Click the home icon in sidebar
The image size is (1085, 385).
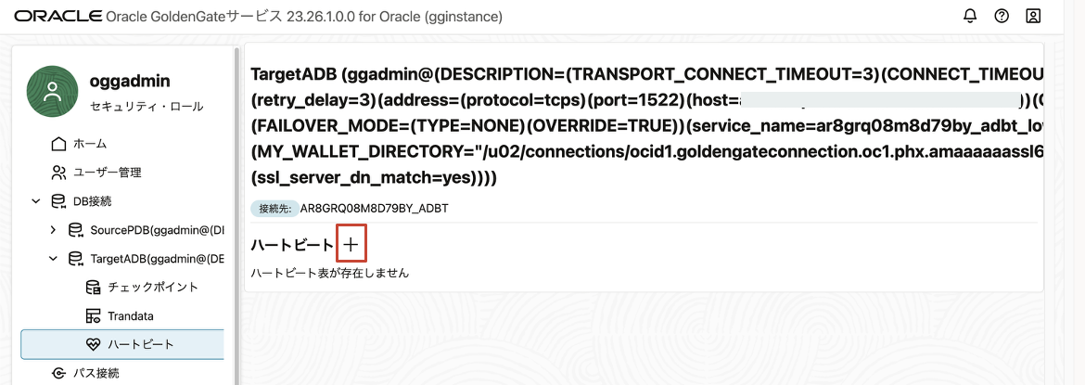tap(58, 144)
